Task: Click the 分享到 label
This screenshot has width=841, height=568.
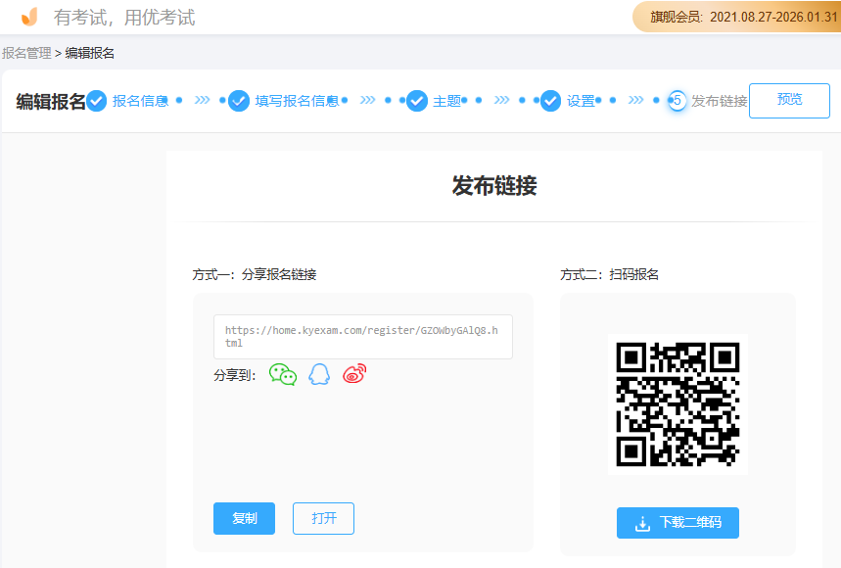Action: [x=234, y=375]
